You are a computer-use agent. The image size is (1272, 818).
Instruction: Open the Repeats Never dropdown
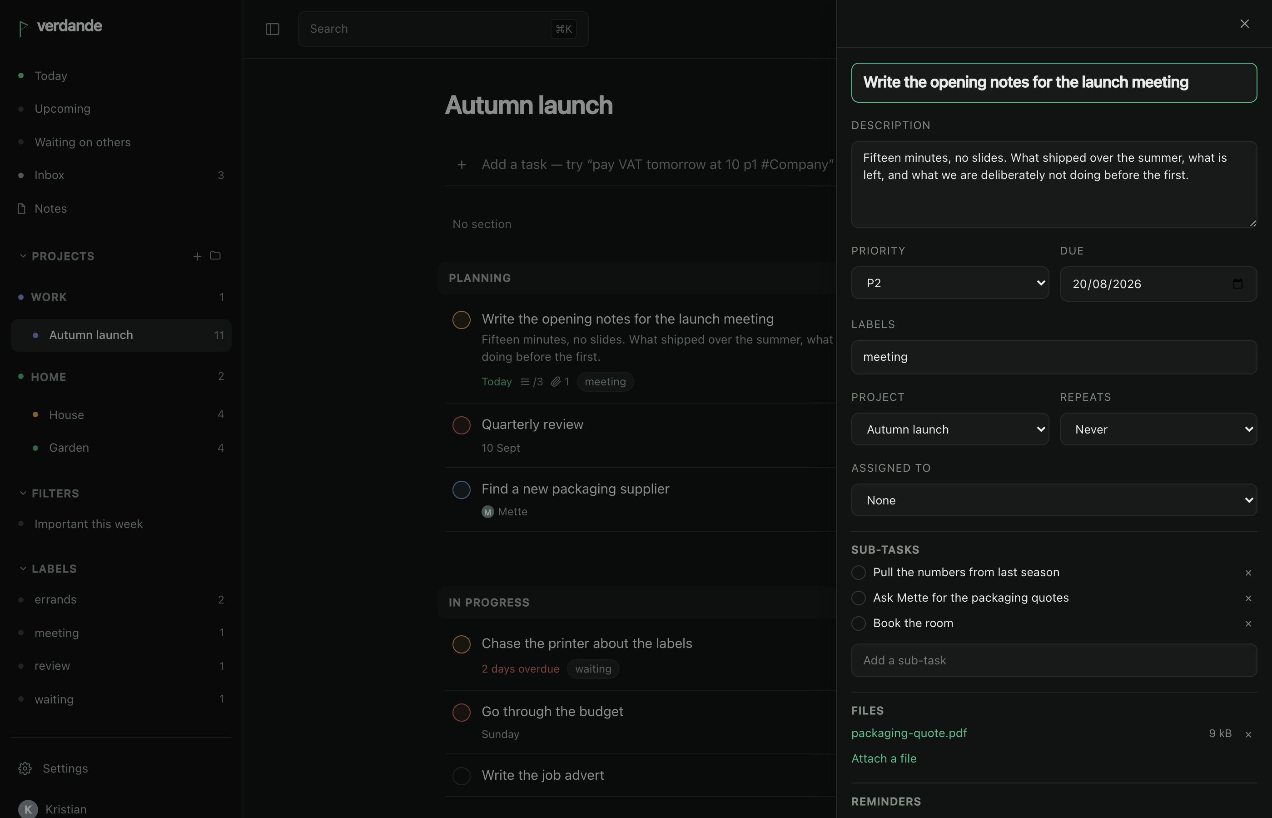[1158, 429]
